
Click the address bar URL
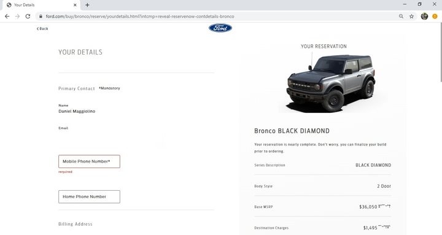click(140, 17)
